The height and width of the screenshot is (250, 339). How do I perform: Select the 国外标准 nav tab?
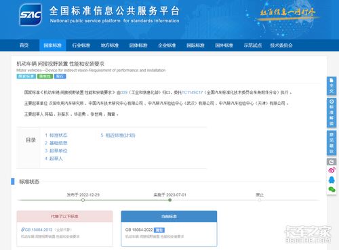click(x=224, y=45)
